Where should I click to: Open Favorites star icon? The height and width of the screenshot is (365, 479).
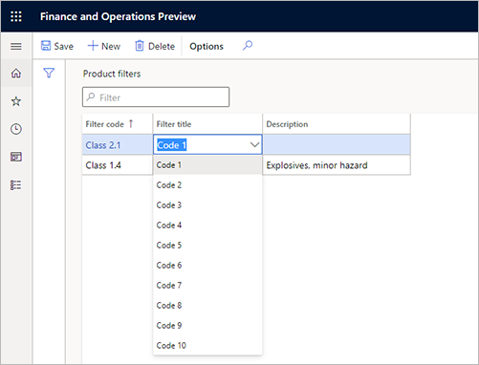tap(16, 101)
